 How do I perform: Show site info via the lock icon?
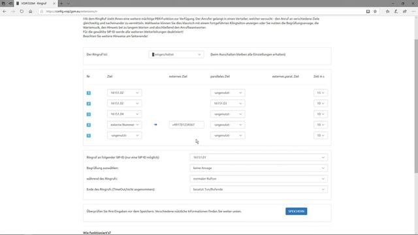pos(42,12)
